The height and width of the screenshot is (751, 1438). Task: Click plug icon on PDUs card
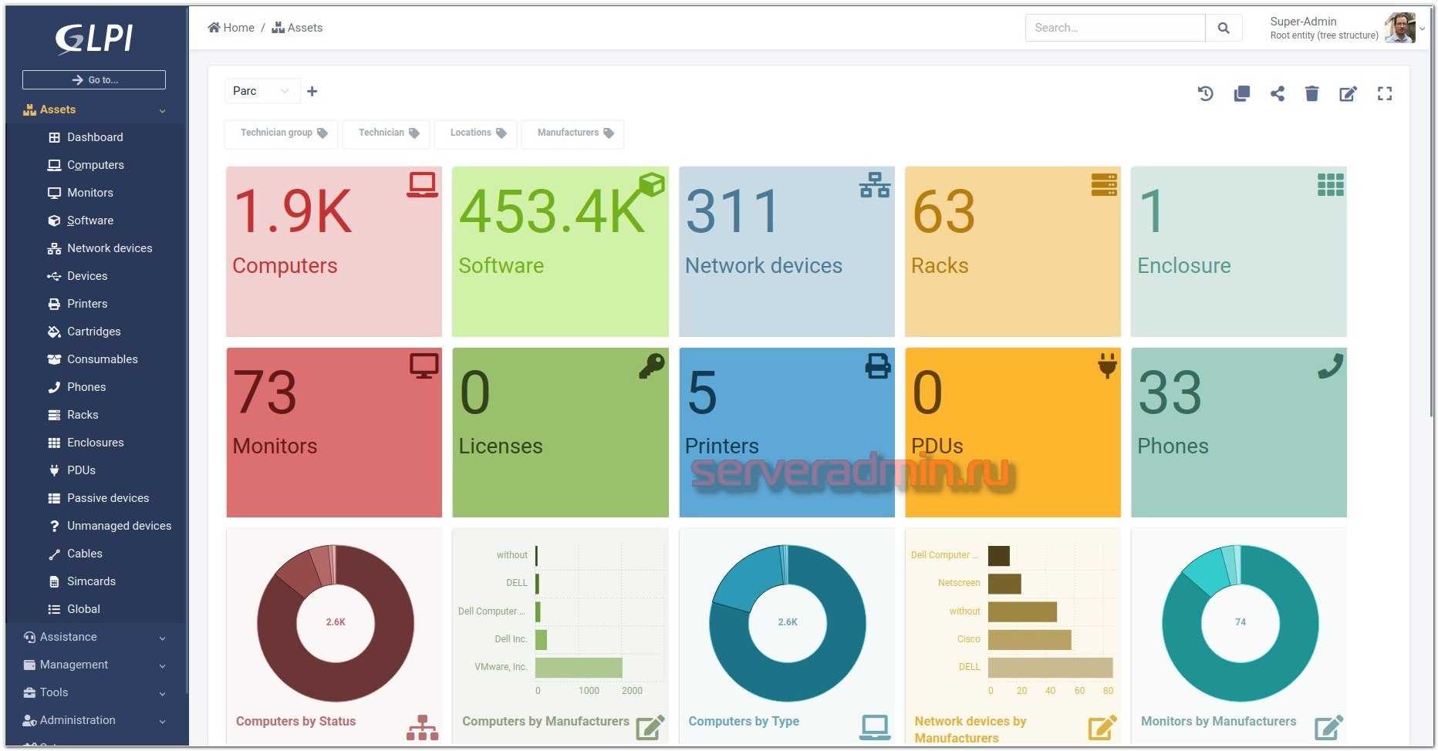tap(1107, 365)
